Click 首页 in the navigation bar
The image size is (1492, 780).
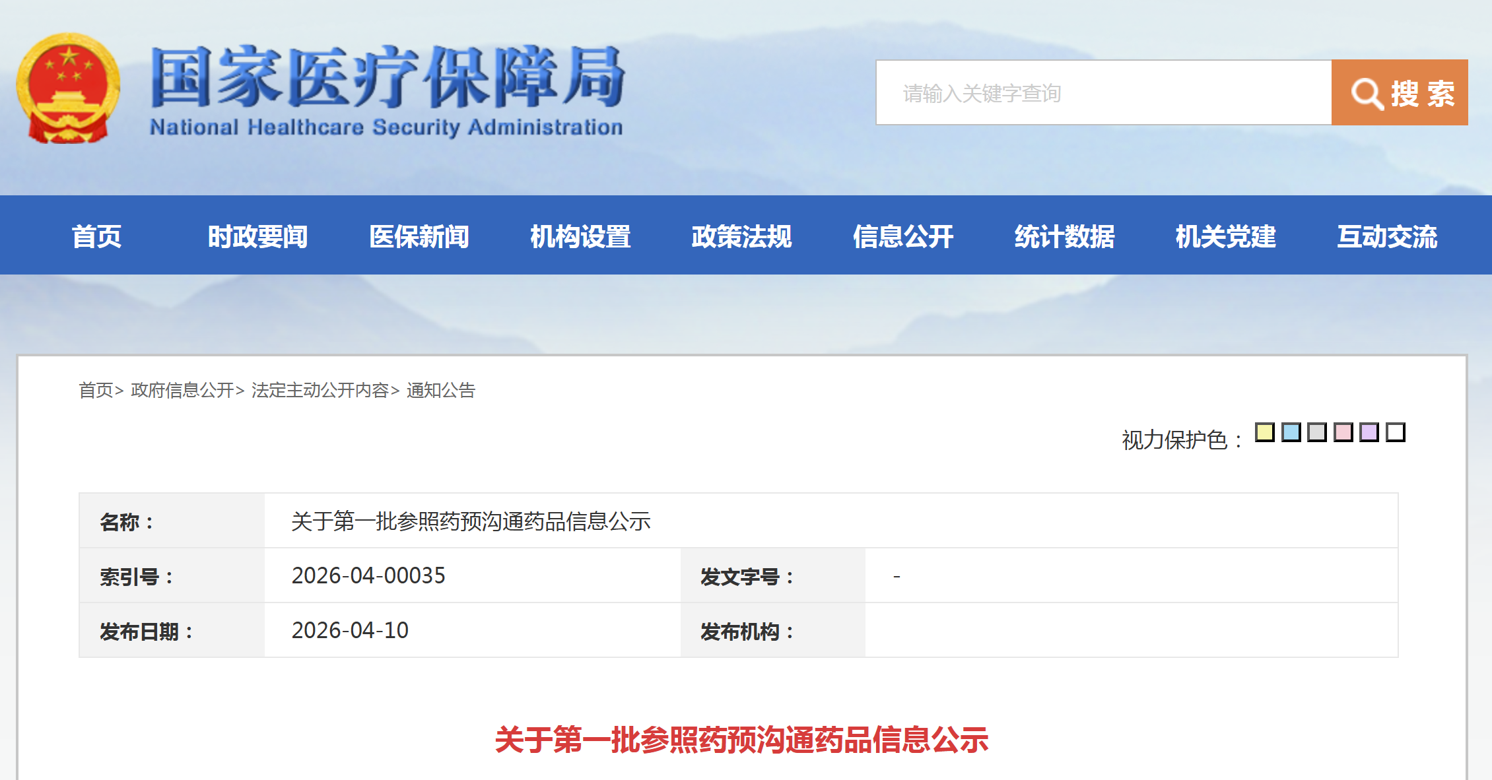click(98, 236)
